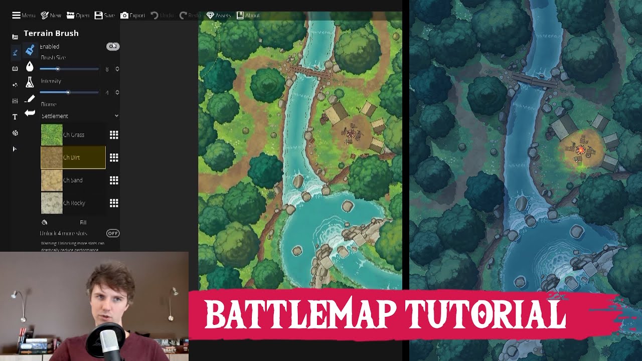642x361 pixels.
Task: Select the left-arrow tool icon
Action: tap(30, 113)
